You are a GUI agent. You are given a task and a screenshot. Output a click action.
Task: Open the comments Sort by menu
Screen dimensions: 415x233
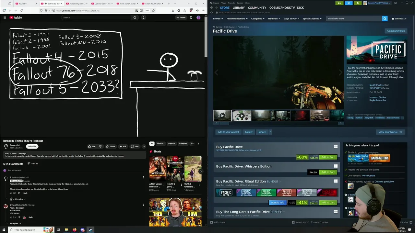(33, 164)
